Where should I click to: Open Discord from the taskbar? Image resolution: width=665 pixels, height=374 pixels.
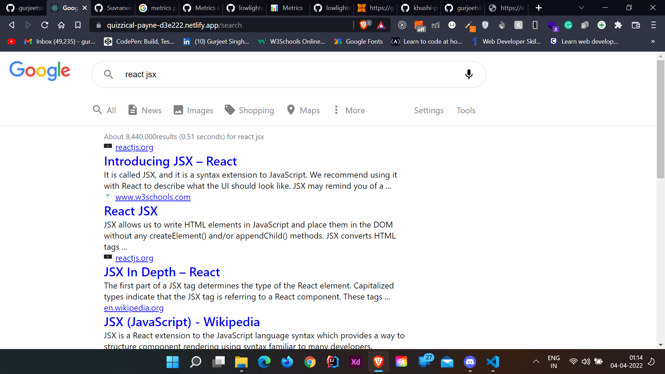tap(470, 362)
